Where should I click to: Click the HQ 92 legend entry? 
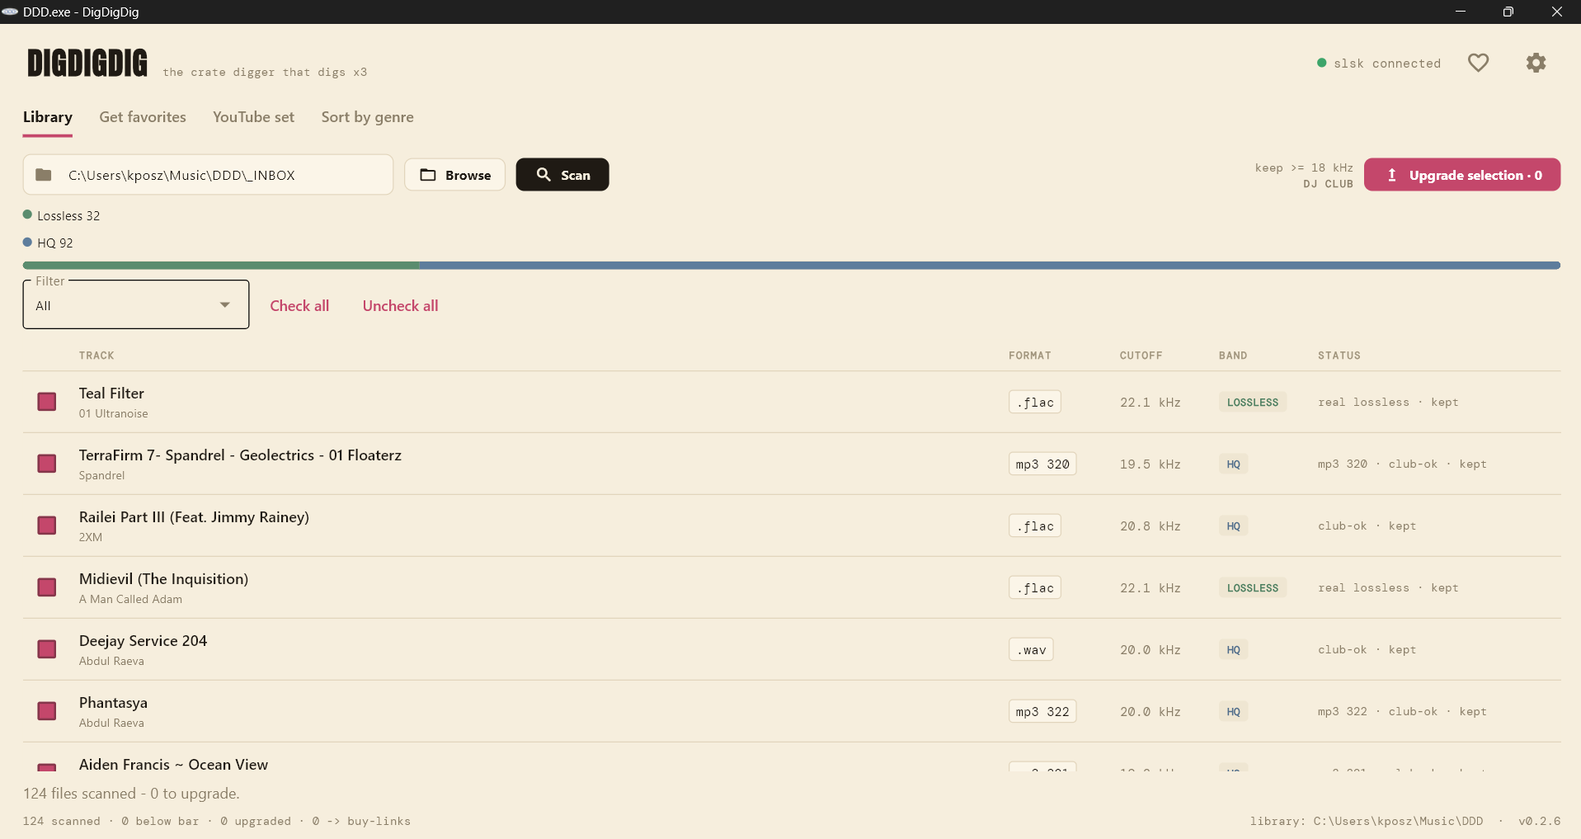[49, 243]
